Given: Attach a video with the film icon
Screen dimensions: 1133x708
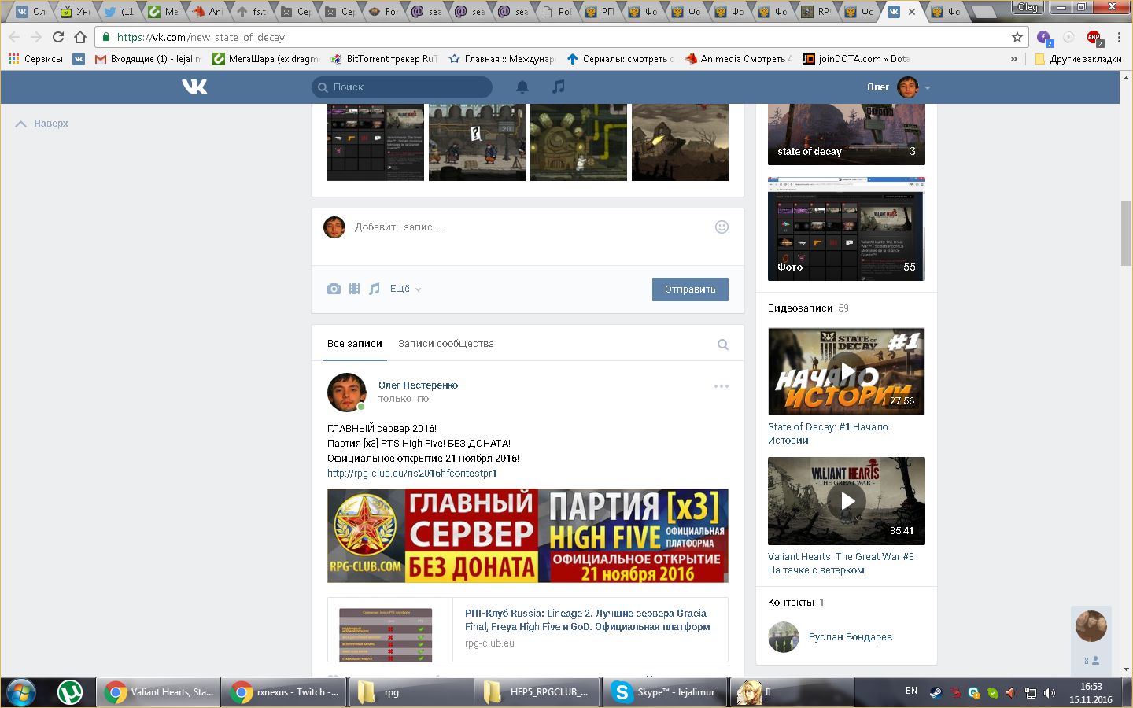Looking at the screenshot, I should [x=355, y=289].
